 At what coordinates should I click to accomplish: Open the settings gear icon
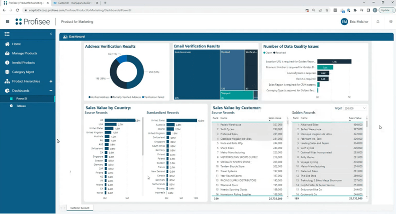[x=391, y=22]
